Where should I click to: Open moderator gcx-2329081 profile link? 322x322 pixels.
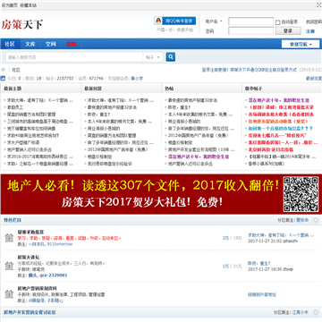pyautogui.click(x=54, y=275)
